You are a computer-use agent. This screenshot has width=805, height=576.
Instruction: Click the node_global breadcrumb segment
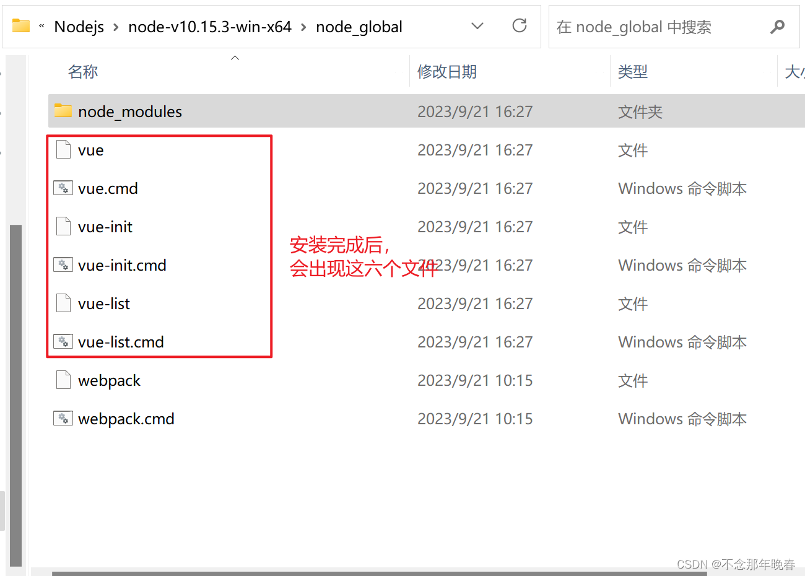(x=359, y=27)
